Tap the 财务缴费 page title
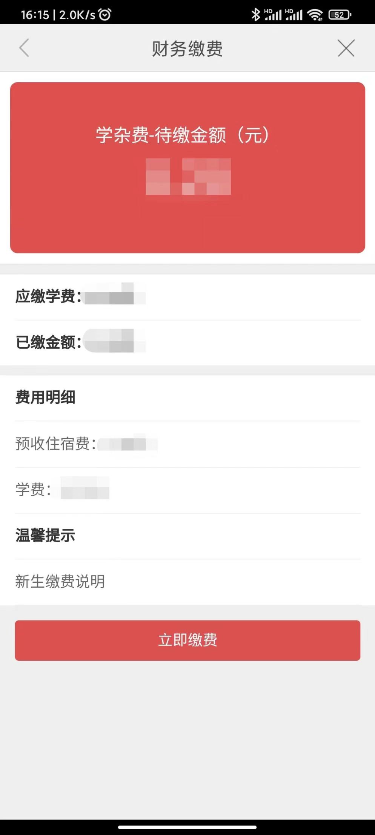This screenshot has width=375, height=835. pyautogui.click(x=187, y=49)
